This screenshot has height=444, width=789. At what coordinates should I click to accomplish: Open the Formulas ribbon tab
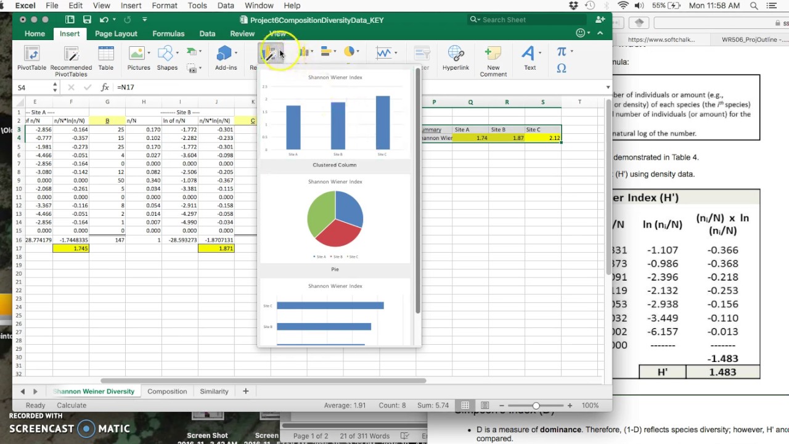pyautogui.click(x=168, y=34)
